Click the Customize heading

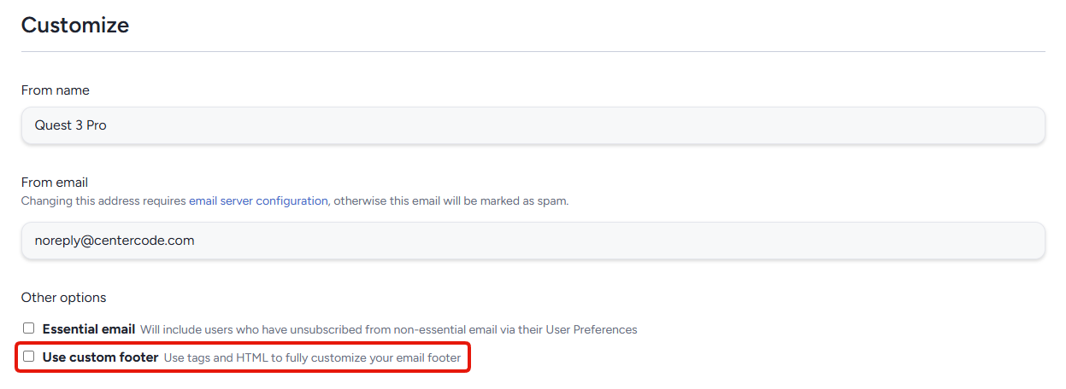point(75,26)
